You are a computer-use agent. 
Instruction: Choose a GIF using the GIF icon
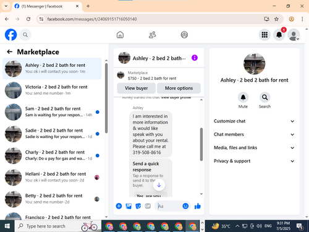coord(148,206)
